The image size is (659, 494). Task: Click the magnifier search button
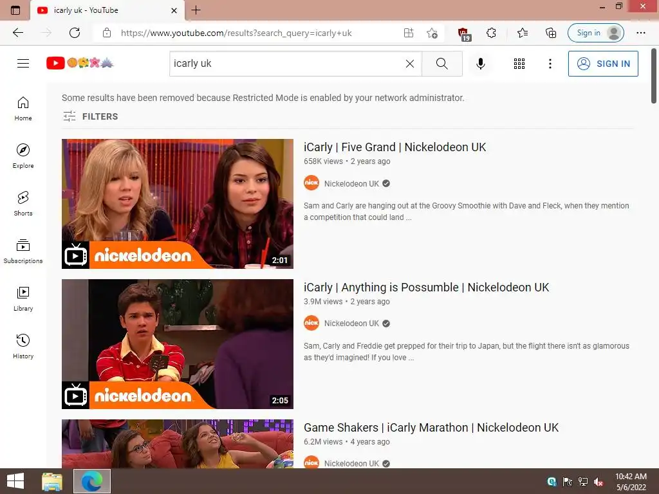tap(441, 64)
